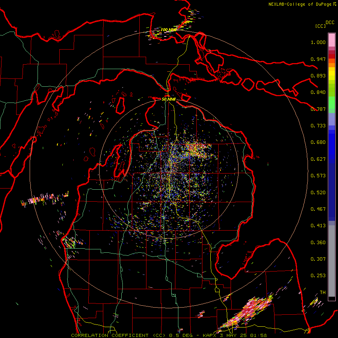This screenshot has width=338, height=338.
Task: Click the 1.000 scale value
Action: (318, 42)
